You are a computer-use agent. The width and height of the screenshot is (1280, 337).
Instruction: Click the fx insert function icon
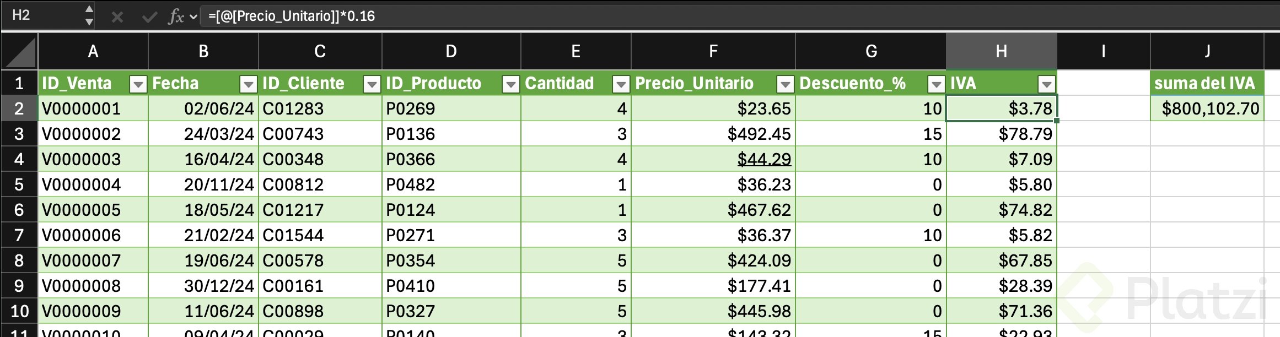point(176,17)
